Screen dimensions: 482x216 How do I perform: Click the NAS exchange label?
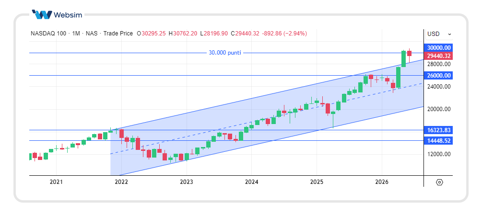92,34
